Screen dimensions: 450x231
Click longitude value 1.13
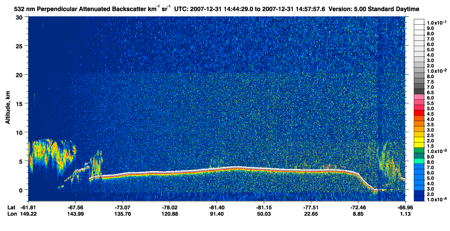[405, 214]
